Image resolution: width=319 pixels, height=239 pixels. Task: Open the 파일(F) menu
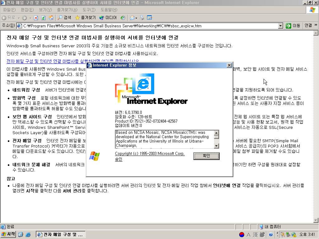9,10
